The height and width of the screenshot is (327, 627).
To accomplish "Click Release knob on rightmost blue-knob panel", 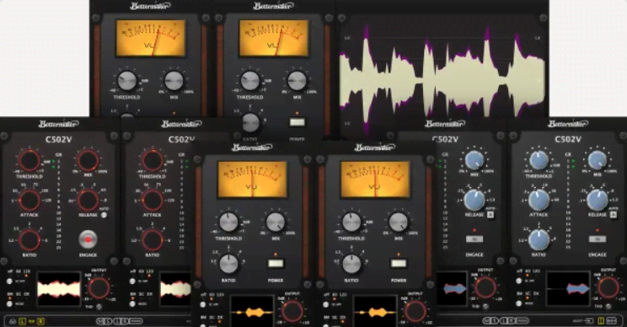I will coord(597,200).
